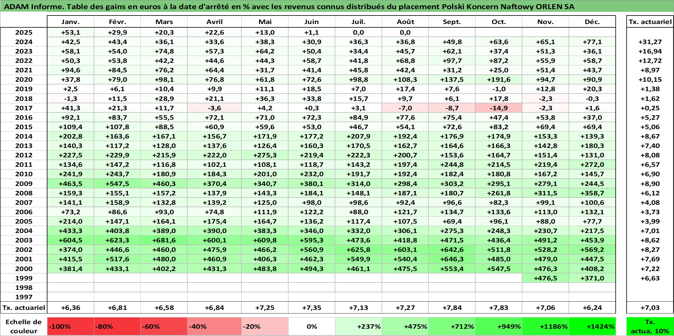Image resolution: width=674 pixels, height=336 pixels.
Task: Select the +53,1 cell for January 2025
Action: [x=71, y=33]
